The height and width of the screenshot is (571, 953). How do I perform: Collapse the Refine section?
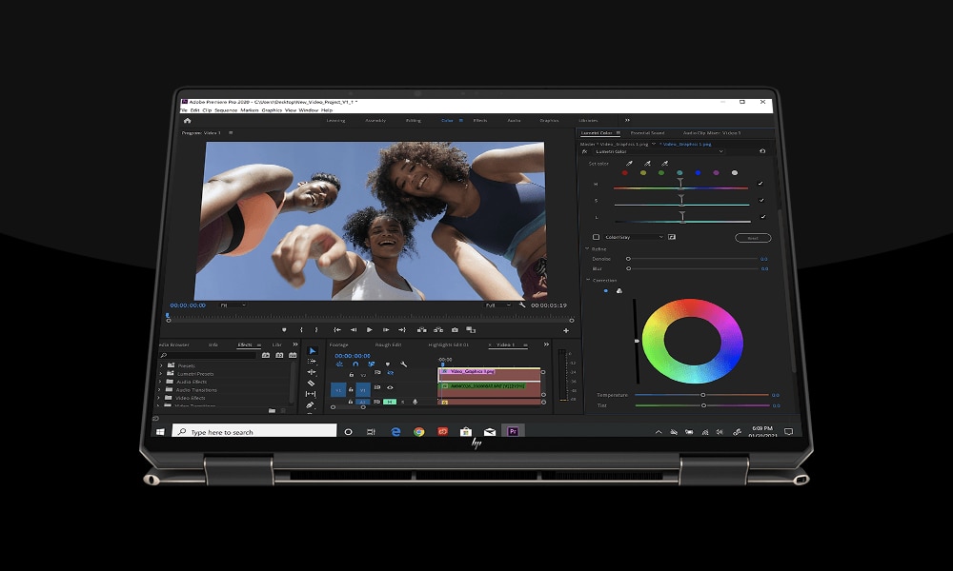click(x=587, y=248)
